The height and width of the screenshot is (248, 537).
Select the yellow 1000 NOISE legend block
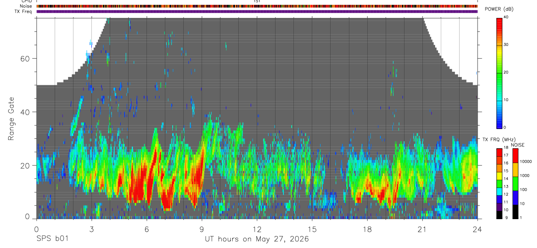click(x=515, y=170)
